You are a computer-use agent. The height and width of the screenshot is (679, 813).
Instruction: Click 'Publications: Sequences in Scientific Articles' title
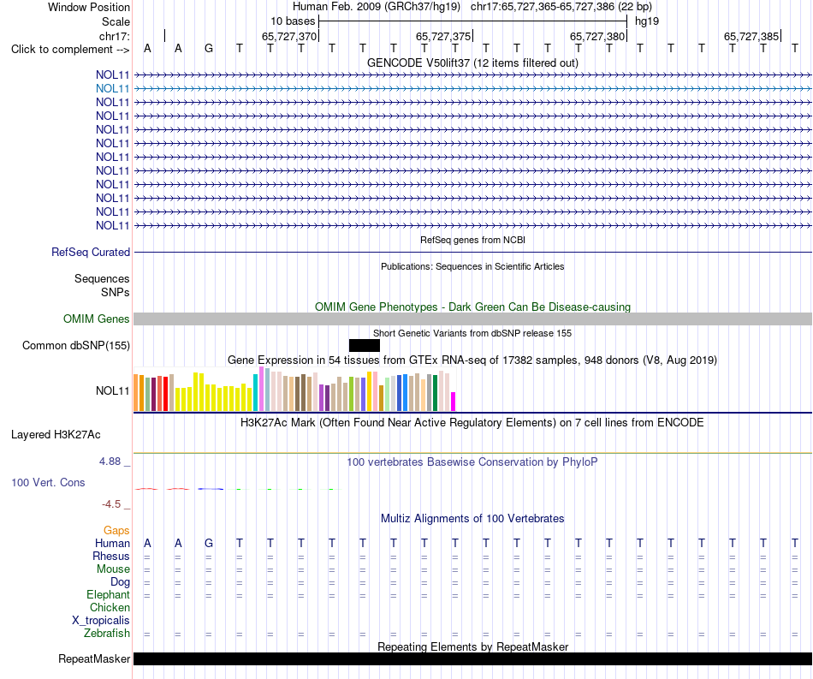point(472,266)
